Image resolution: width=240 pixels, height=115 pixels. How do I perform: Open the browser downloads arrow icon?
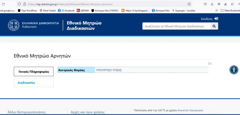point(212,4)
